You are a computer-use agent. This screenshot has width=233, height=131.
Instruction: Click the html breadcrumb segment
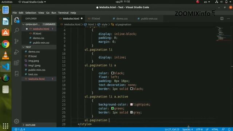point(91,24)
